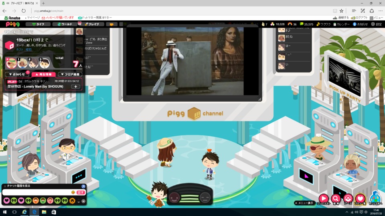Viewport: 385px width, 216px height.
Task: Click the pink channel cube icon
Action: click(x=10, y=45)
